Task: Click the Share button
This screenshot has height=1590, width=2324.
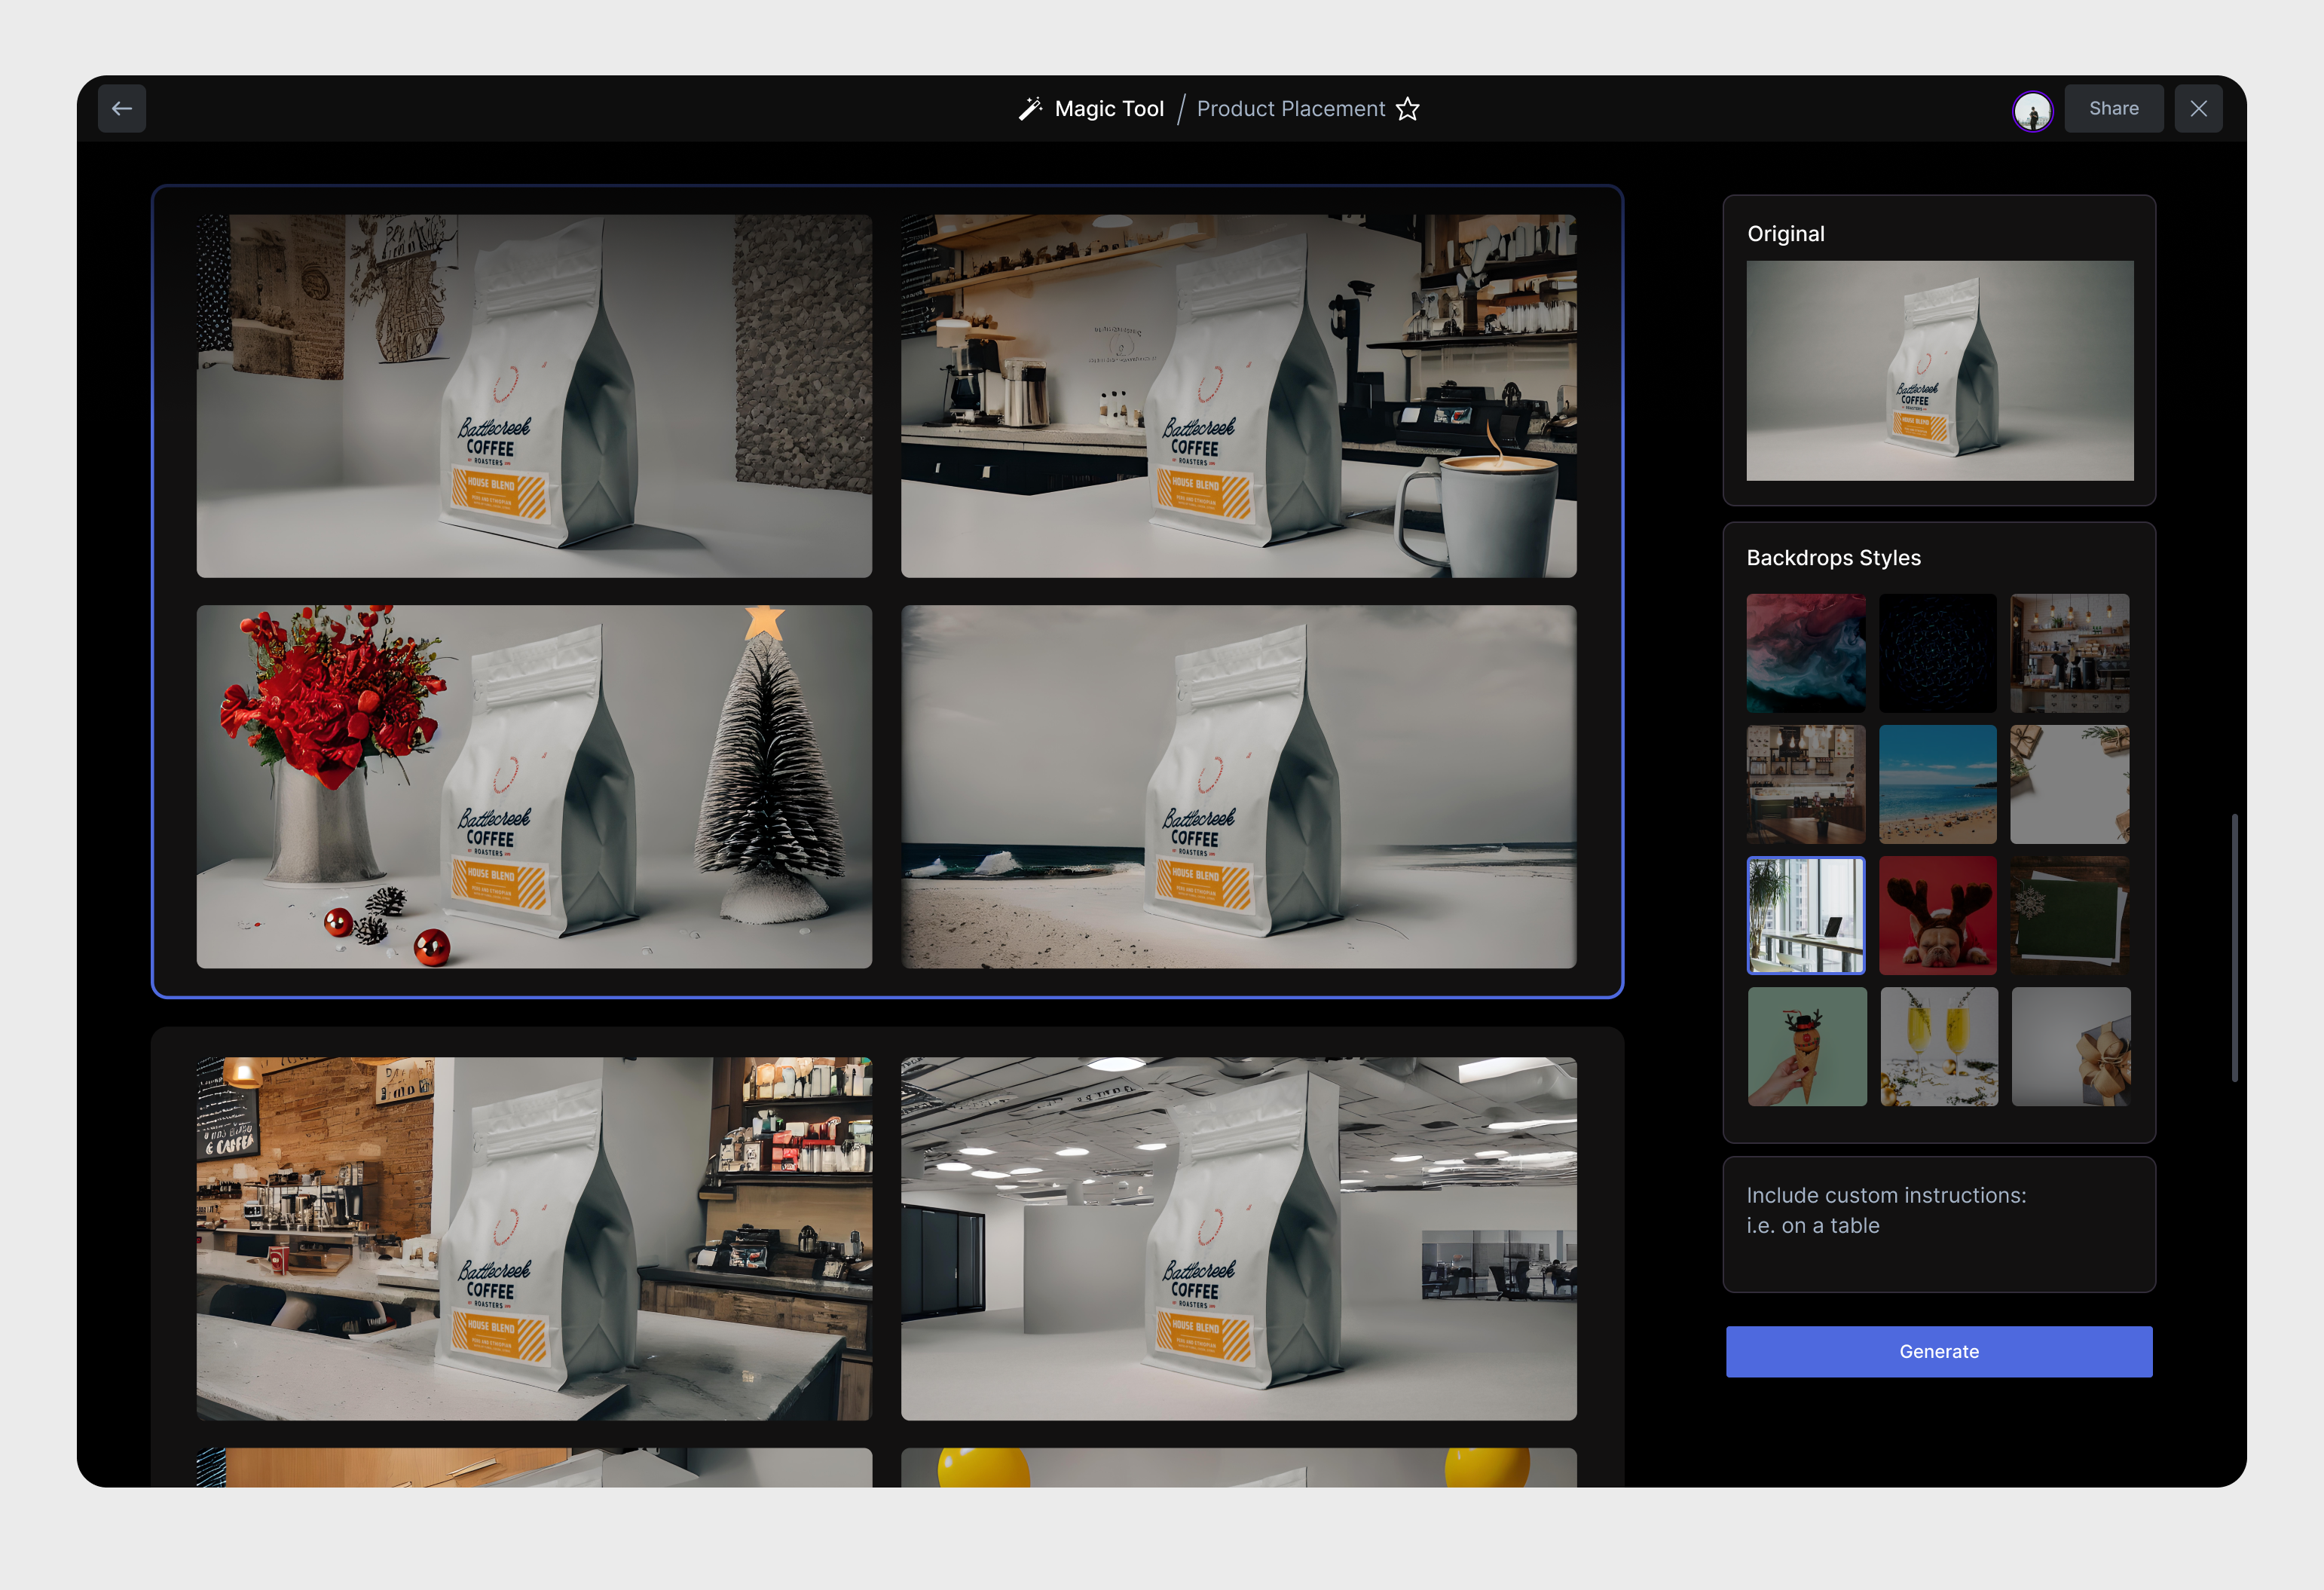Action: pyautogui.click(x=2114, y=108)
